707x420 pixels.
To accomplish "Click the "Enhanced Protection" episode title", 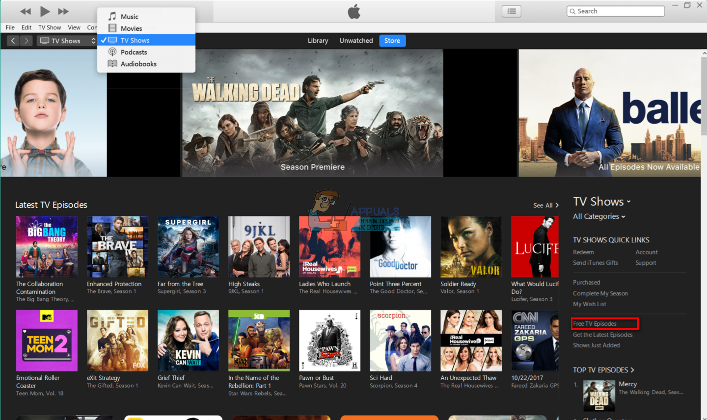I will [114, 284].
